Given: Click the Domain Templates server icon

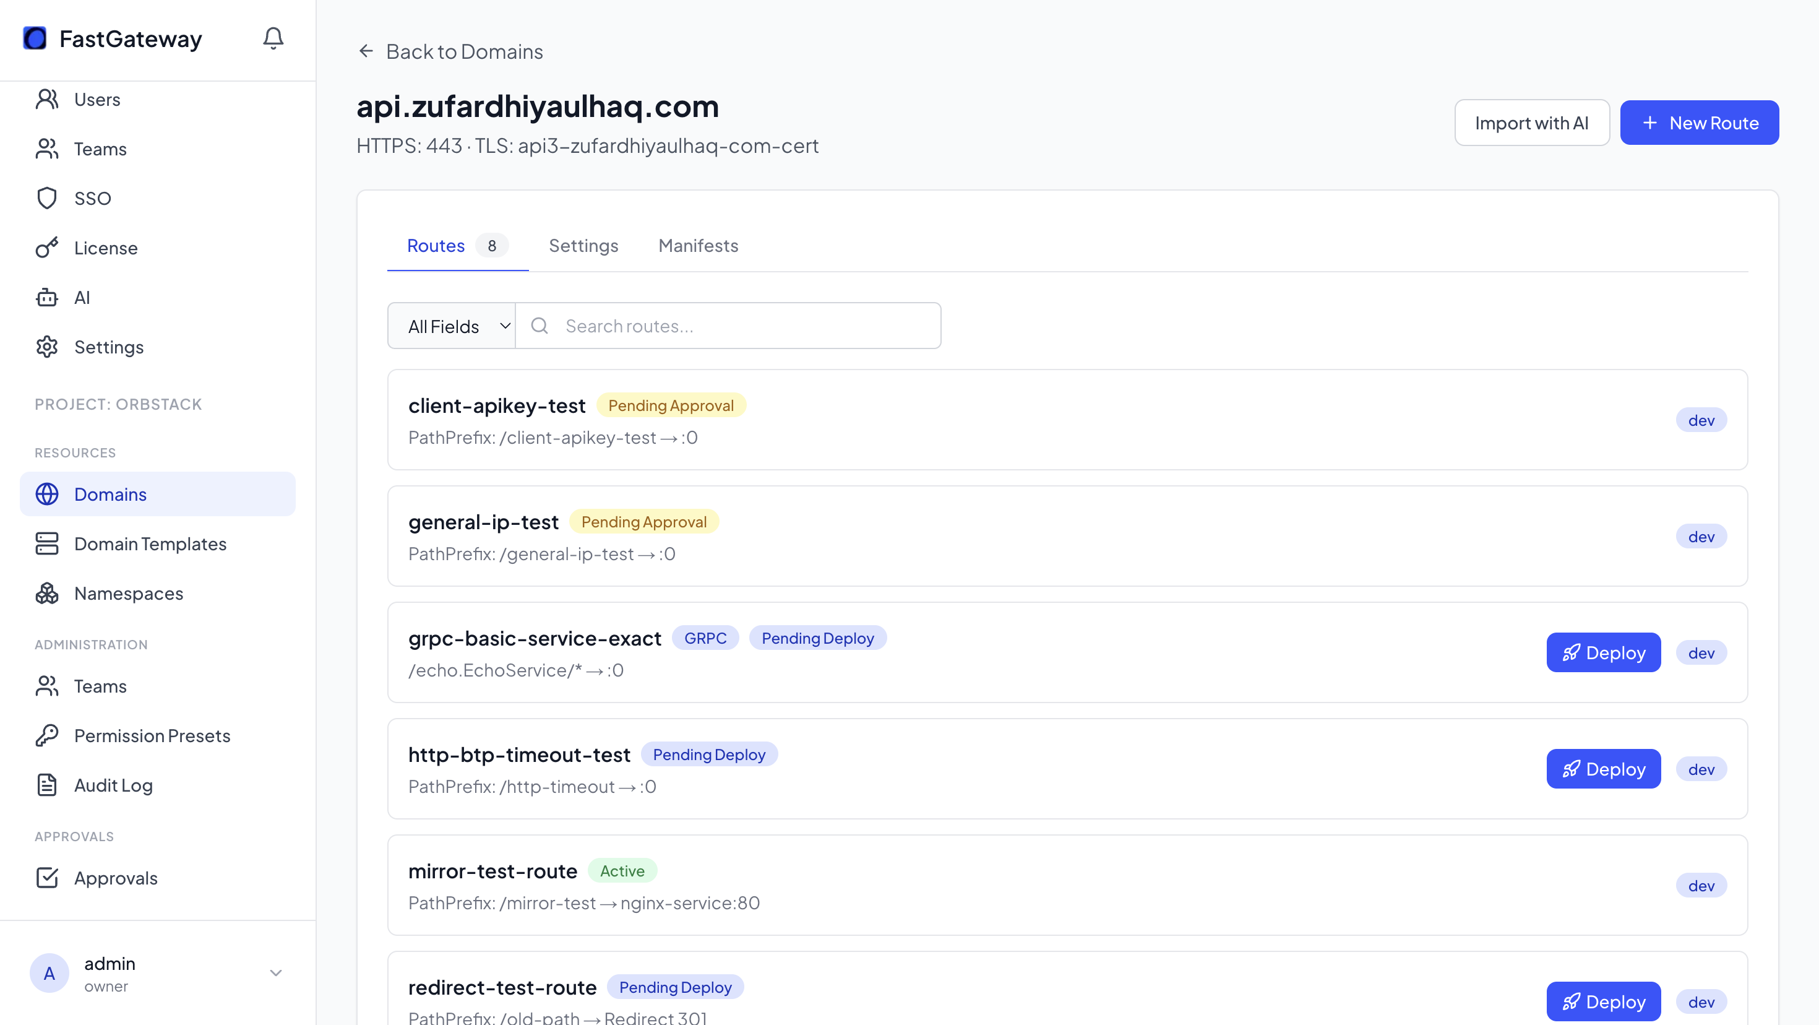Looking at the screenshot, I should point(46,544).
